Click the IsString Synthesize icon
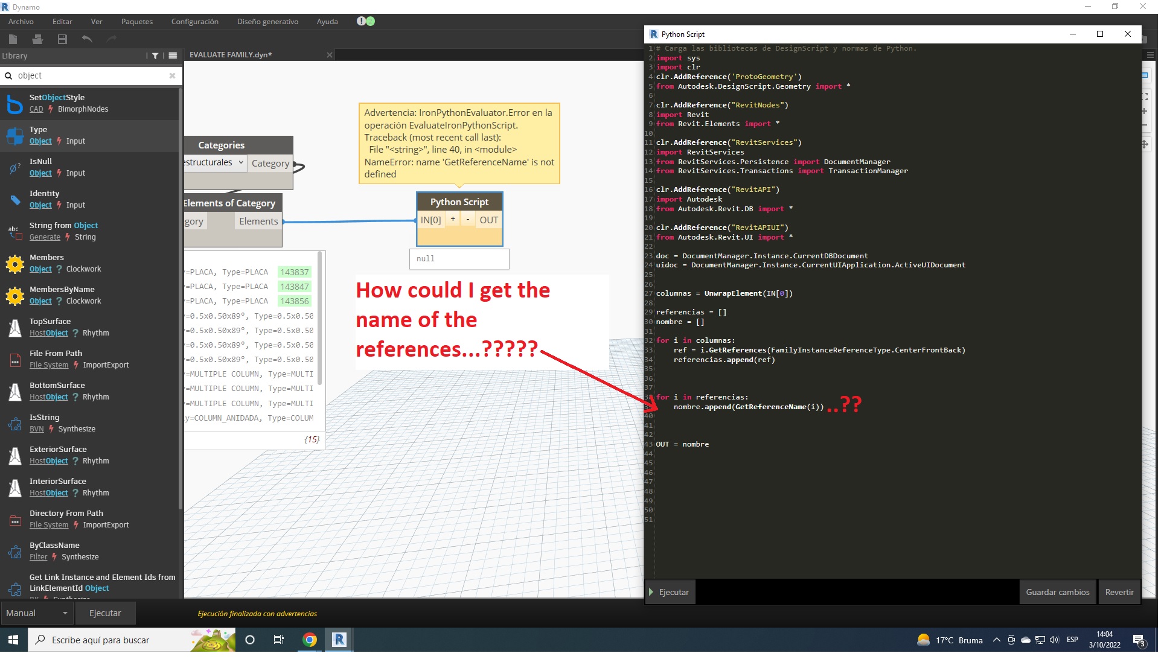This screenshot has height=659, width=1164. click(x=15, y=424)
